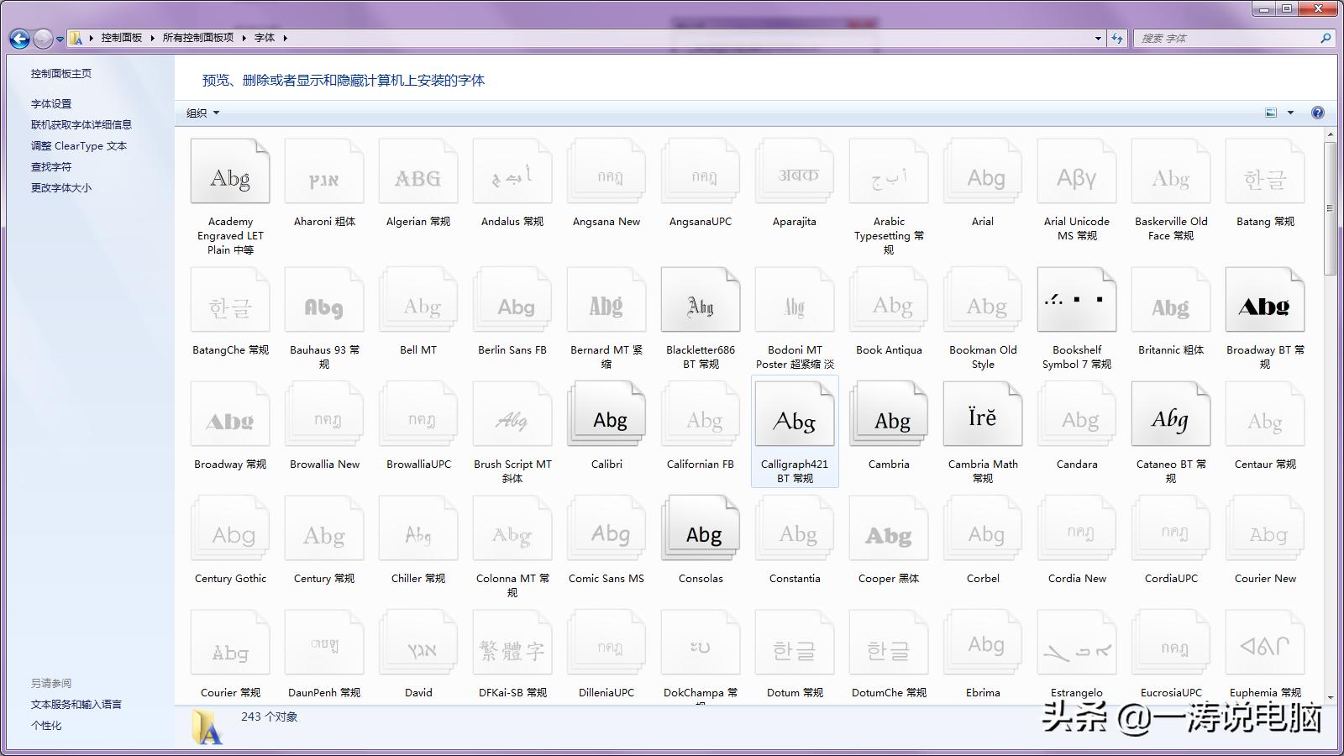Go back with the back arrow button
Viewport: 1344px width, 756px height.
[19, 39]
